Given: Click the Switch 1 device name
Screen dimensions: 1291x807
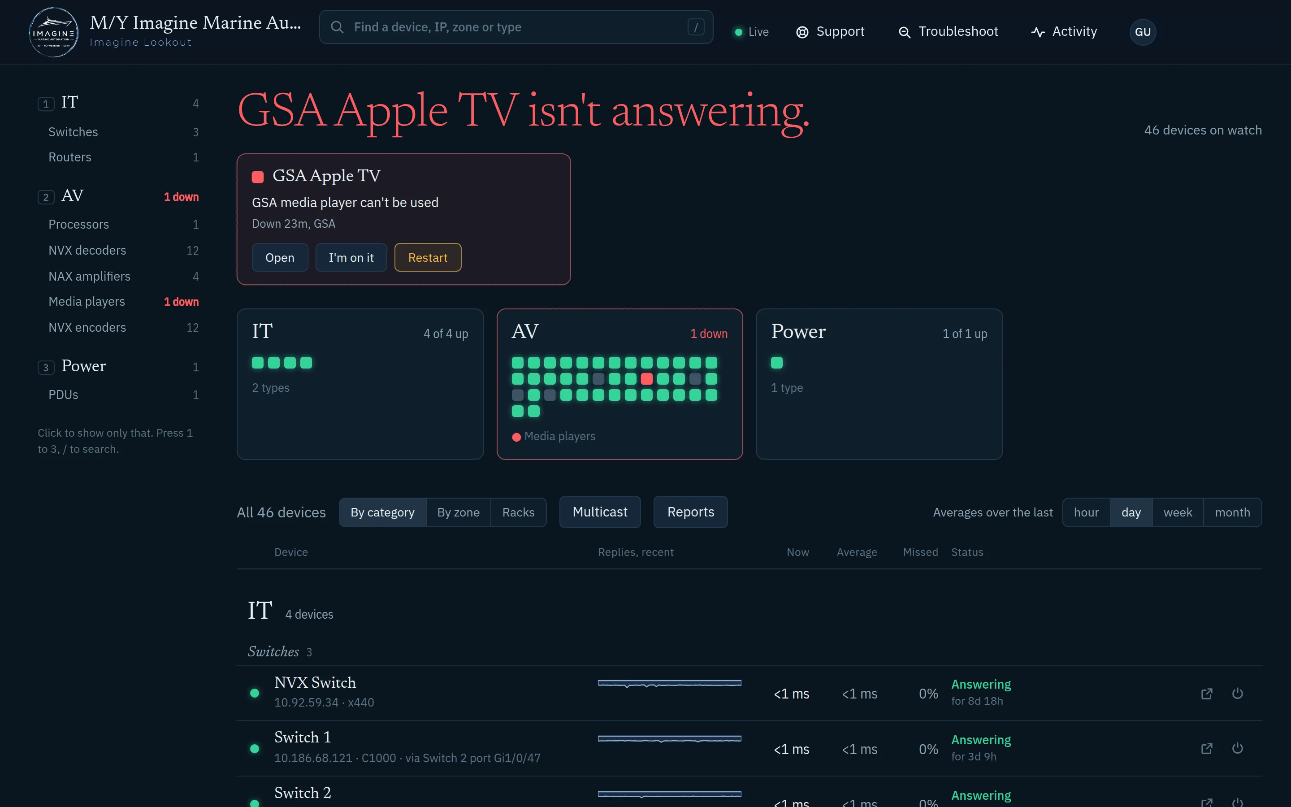Looking at the screenshot, I should point(303,738).
